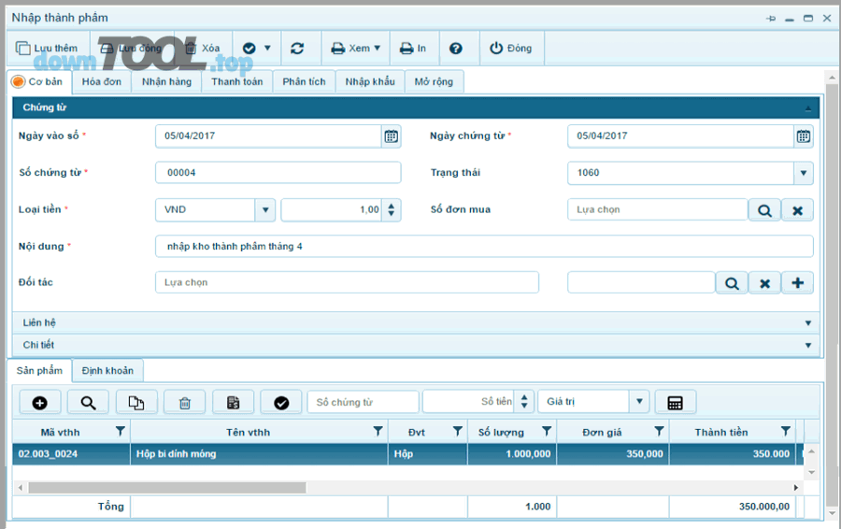Open the calculator icon in product toolbar
The image size is (841, 529).
(x=676, y=403)
